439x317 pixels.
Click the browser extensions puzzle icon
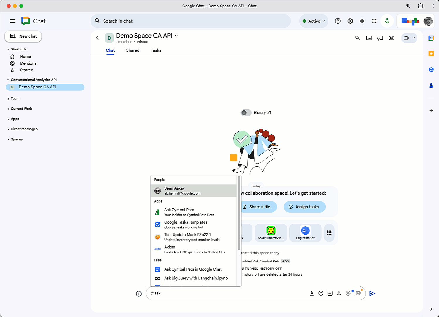tap(421, 6)
